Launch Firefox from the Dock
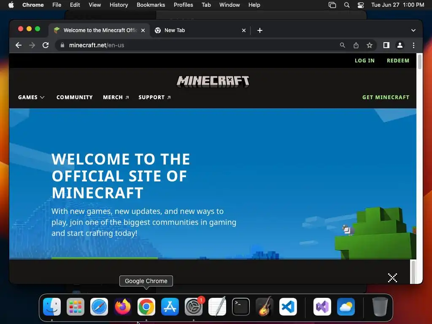432x324 pixels. pyautogui.click(x=123, y=307)
